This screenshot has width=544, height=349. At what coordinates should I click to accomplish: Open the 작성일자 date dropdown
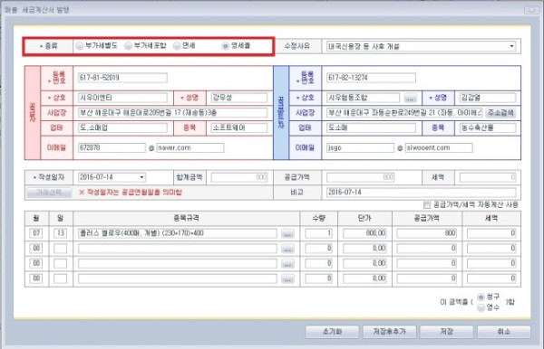click(x=141, y=177)
